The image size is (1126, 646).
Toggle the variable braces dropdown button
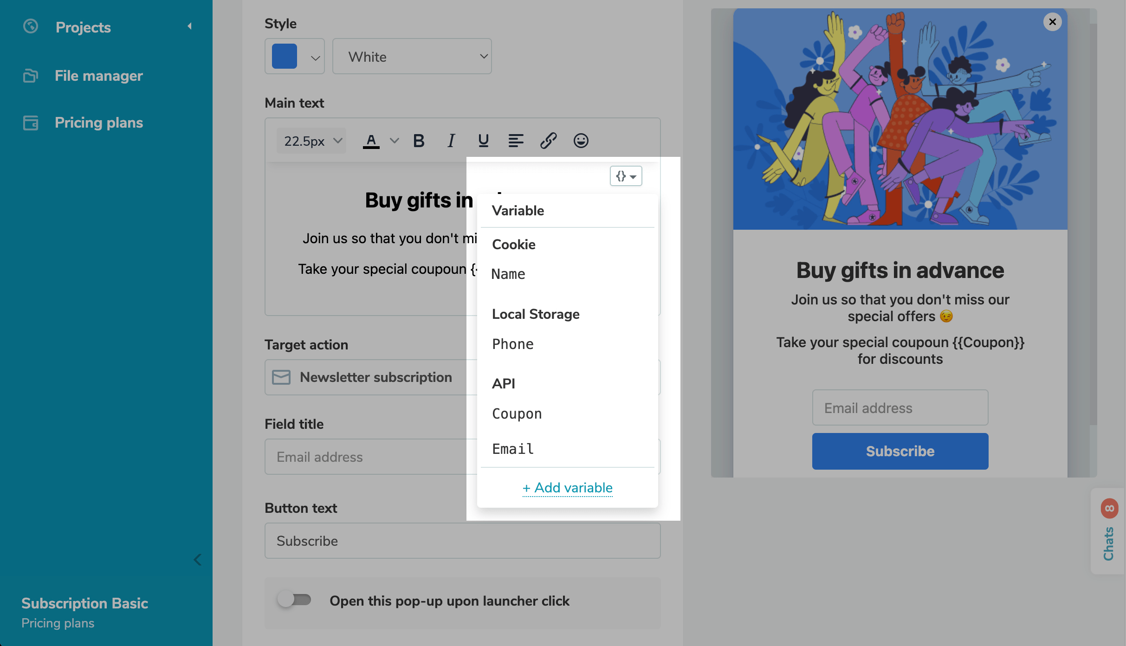pyautogui.click(x=626, y=176)
